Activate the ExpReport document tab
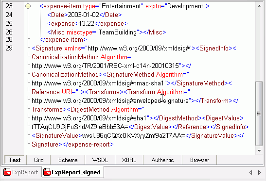This screenshot has width=266, height=181. [21, 172]
